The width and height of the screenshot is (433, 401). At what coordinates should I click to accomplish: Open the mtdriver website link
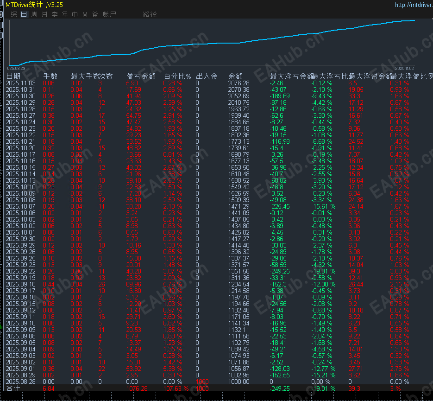tap(414, 5)
